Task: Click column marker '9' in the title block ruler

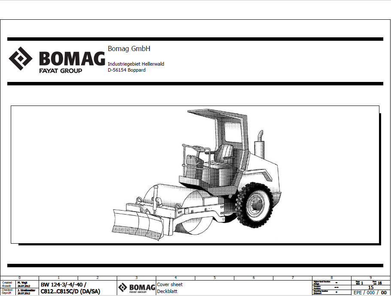Action: click(x=371, y=278)
